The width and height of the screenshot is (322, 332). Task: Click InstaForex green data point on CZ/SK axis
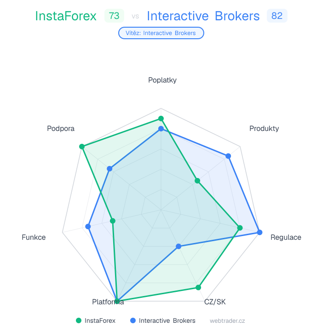pyautogui.click(x=198, y=288)
